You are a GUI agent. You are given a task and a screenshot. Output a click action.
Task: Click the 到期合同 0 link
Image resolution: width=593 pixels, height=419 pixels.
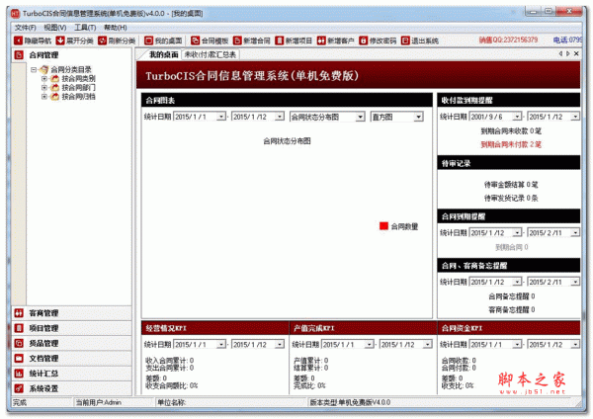tap(512, 247)
